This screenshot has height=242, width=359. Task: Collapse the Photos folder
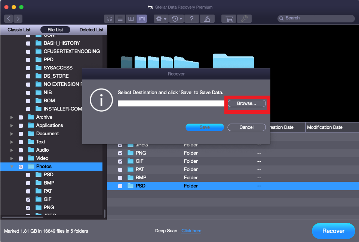12,167
